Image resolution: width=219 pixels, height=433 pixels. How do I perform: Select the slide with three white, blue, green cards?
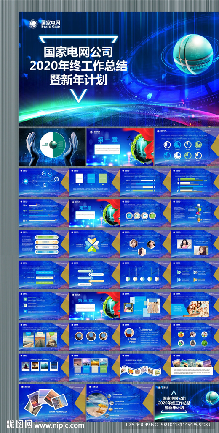coord(95,183)
